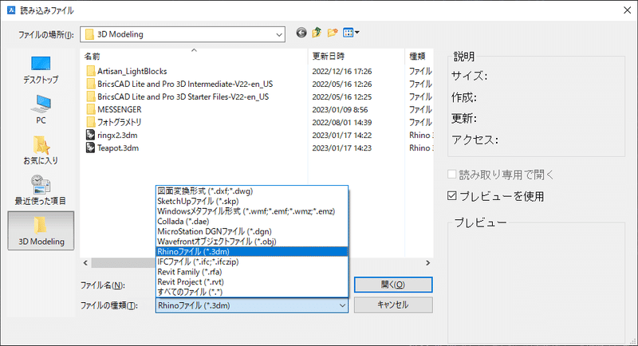The height and width of the screenshot is (346, 638).
Task: Select ringx2.3dm file
Action: pyautogui.click(x=112, y=135)
